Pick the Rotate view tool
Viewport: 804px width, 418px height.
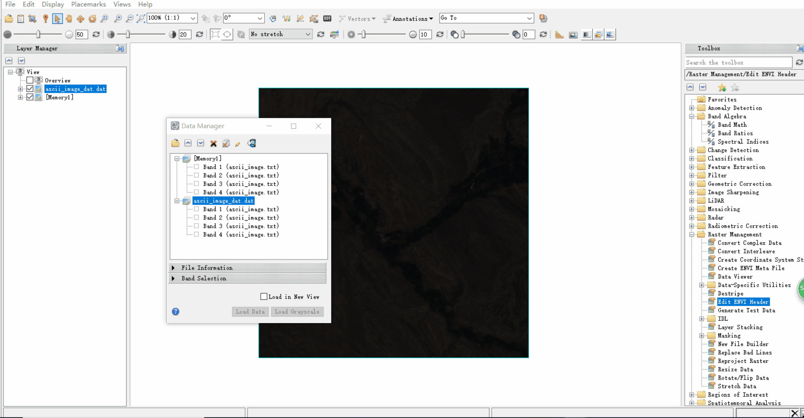point(92,19)
